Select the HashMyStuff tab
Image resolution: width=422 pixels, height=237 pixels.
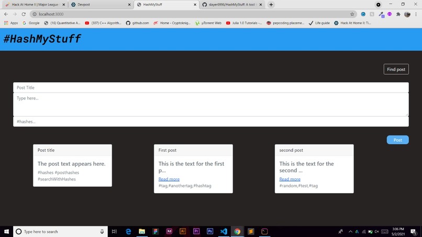(166, 5)
